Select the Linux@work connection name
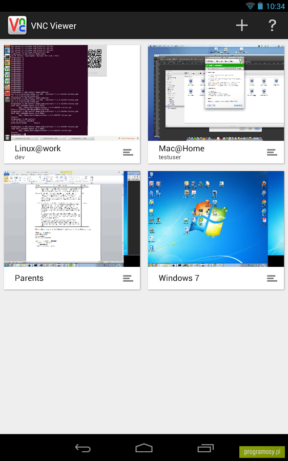Image resolution: width=288 pixels, height=461 pixels. click(x=37, y=149)
